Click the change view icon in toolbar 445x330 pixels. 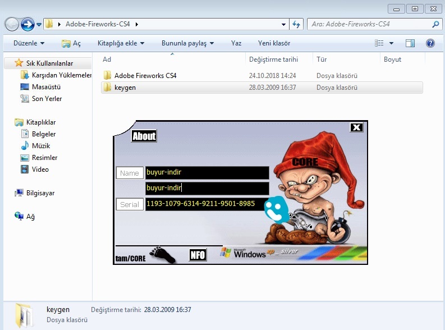[380, 43]
